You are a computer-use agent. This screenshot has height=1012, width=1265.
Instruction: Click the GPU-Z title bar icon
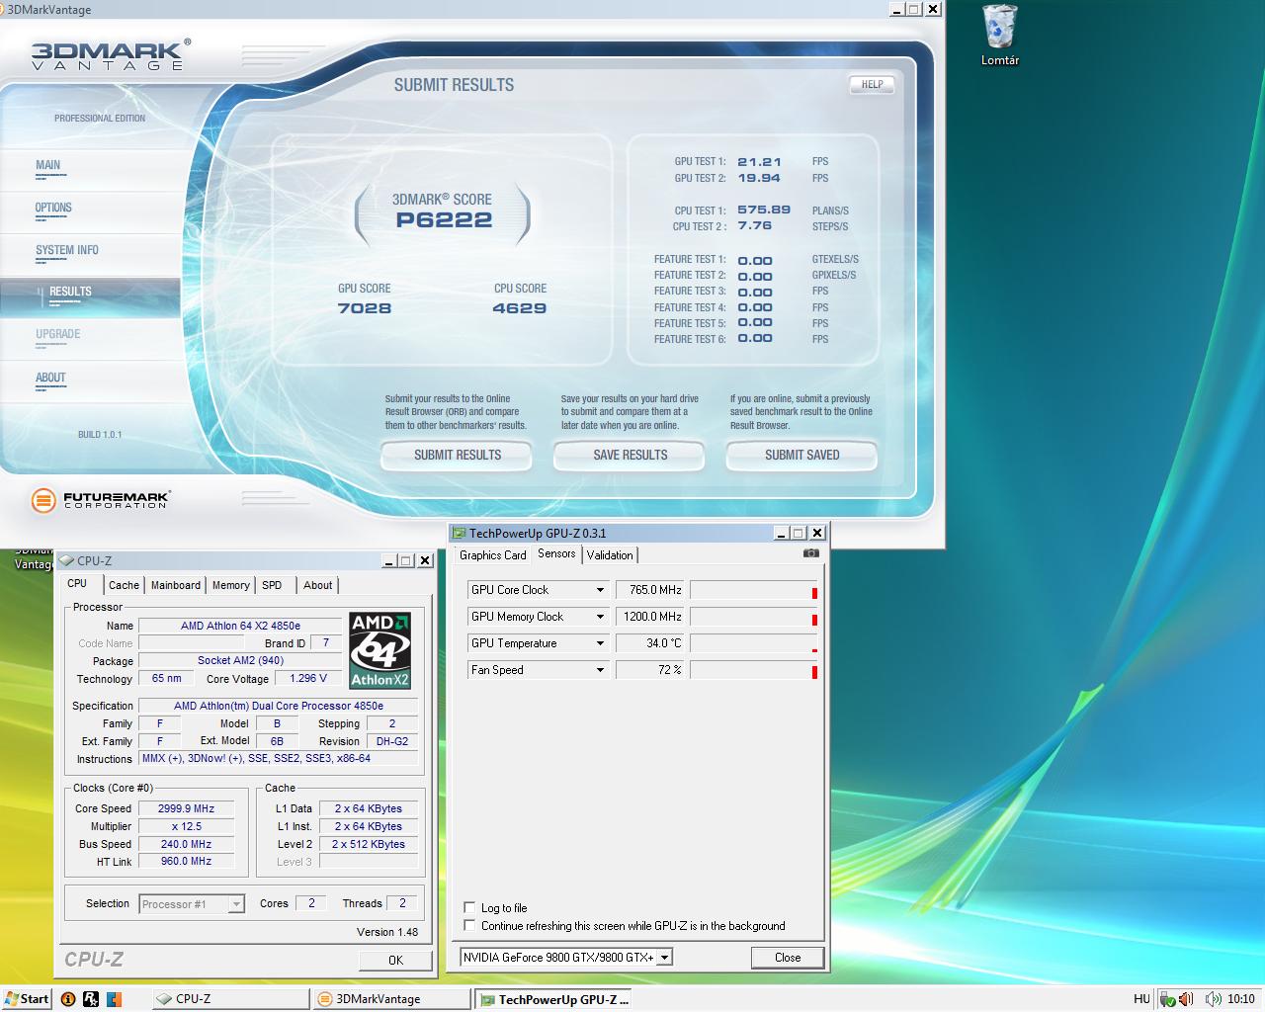pyautogui.click(x=460, y=533)
